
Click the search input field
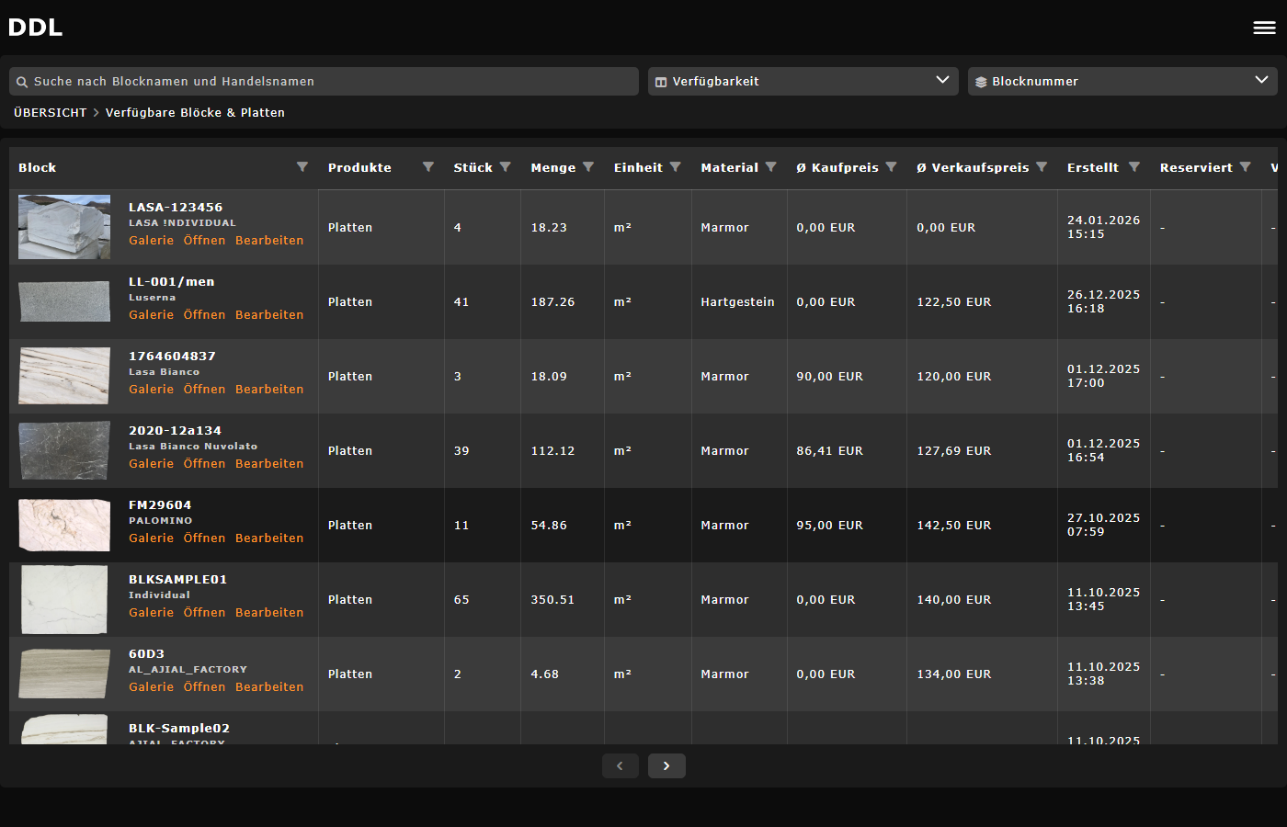tap(322, 81)
